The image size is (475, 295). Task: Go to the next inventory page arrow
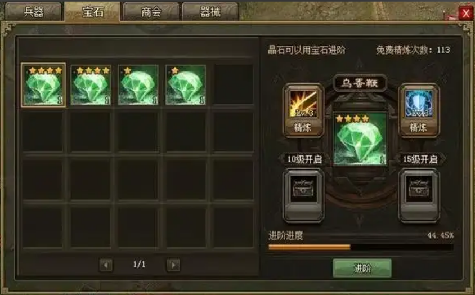[x=173, y=265]
